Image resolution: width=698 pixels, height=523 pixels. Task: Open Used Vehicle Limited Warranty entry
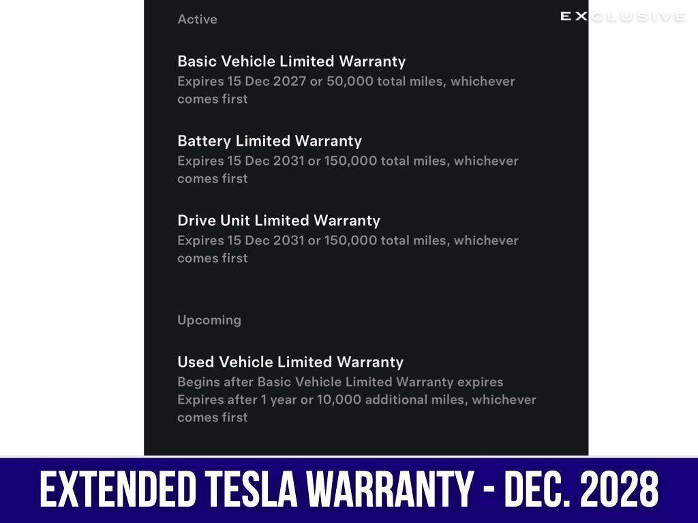point(290,362)
